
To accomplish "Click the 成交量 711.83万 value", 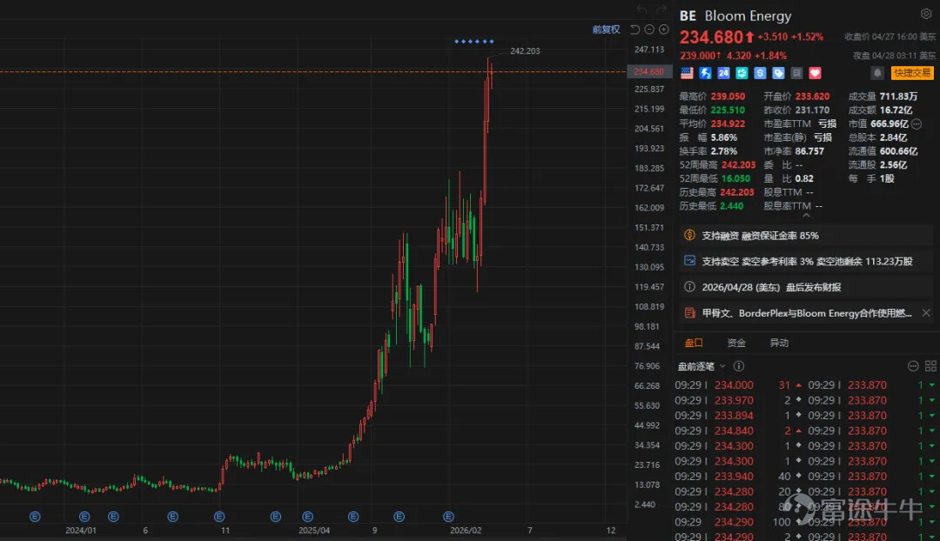I will [x=898, y=97].
